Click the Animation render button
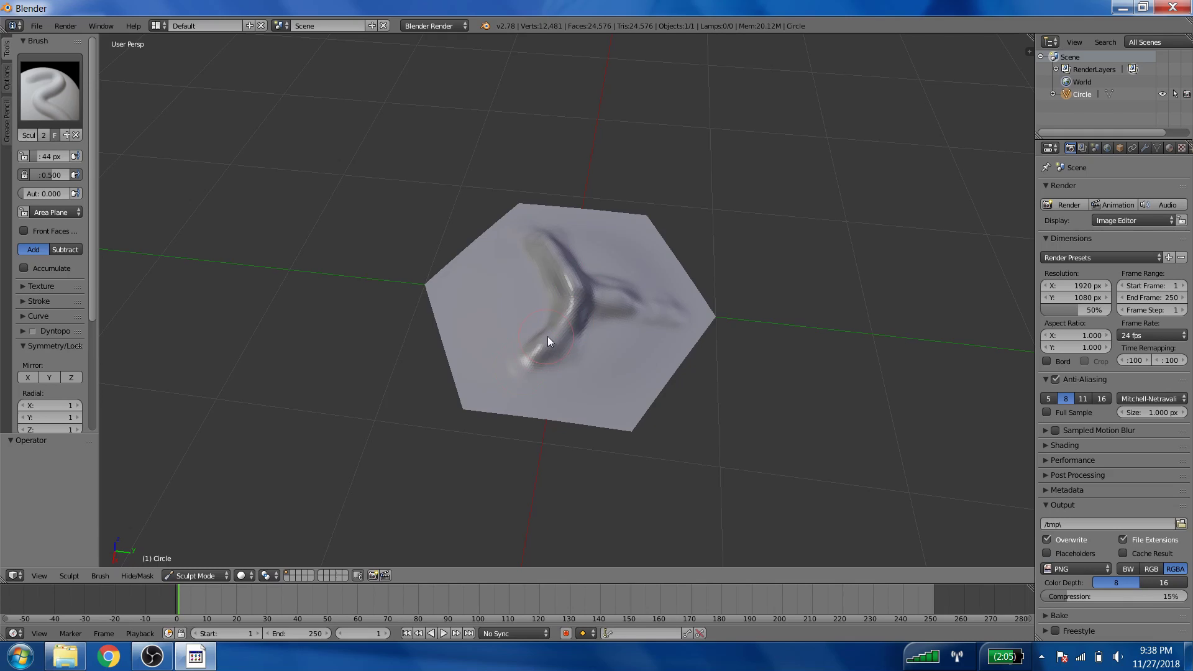1193x671 pixels. 1113,204
